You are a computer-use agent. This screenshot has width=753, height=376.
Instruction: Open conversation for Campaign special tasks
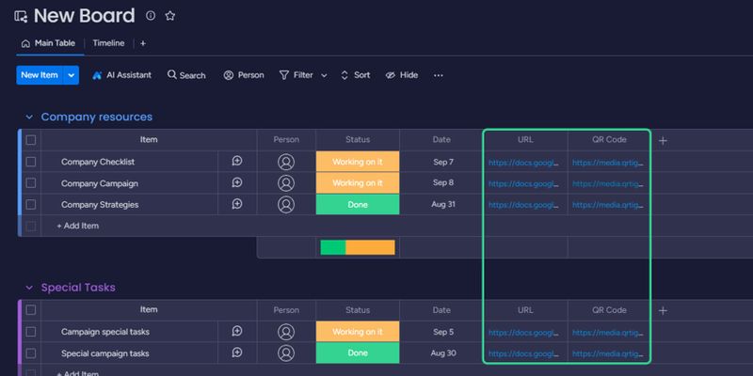237,332
